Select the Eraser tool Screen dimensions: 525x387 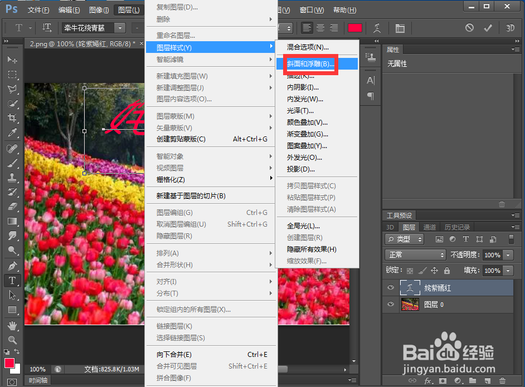[x=12, y=207]
